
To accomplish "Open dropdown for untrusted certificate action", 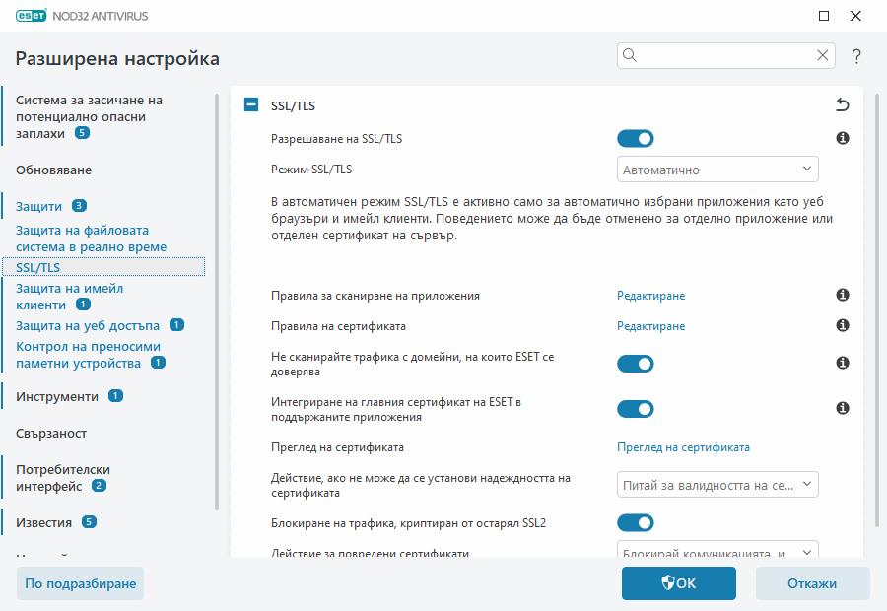I will coord(717,484).
